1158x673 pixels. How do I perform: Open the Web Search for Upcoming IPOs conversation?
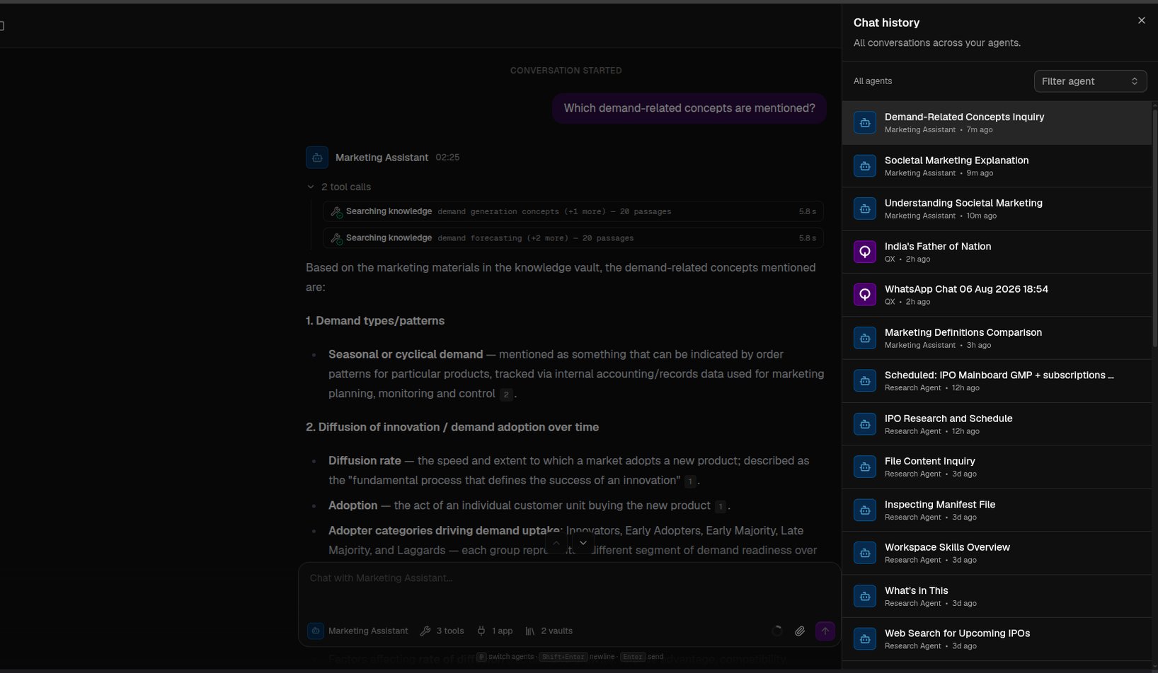(997, 639)
